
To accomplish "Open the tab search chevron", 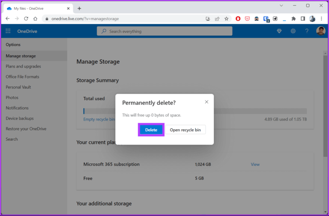I will 281,6.
